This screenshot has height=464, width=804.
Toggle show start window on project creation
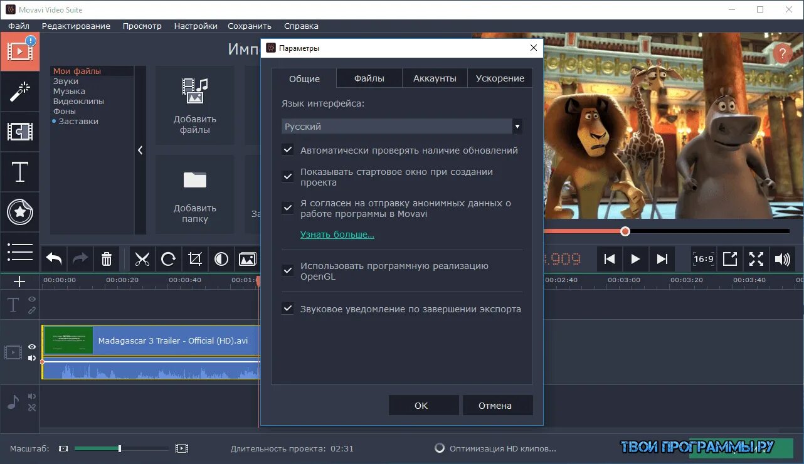tap(288, 177)
